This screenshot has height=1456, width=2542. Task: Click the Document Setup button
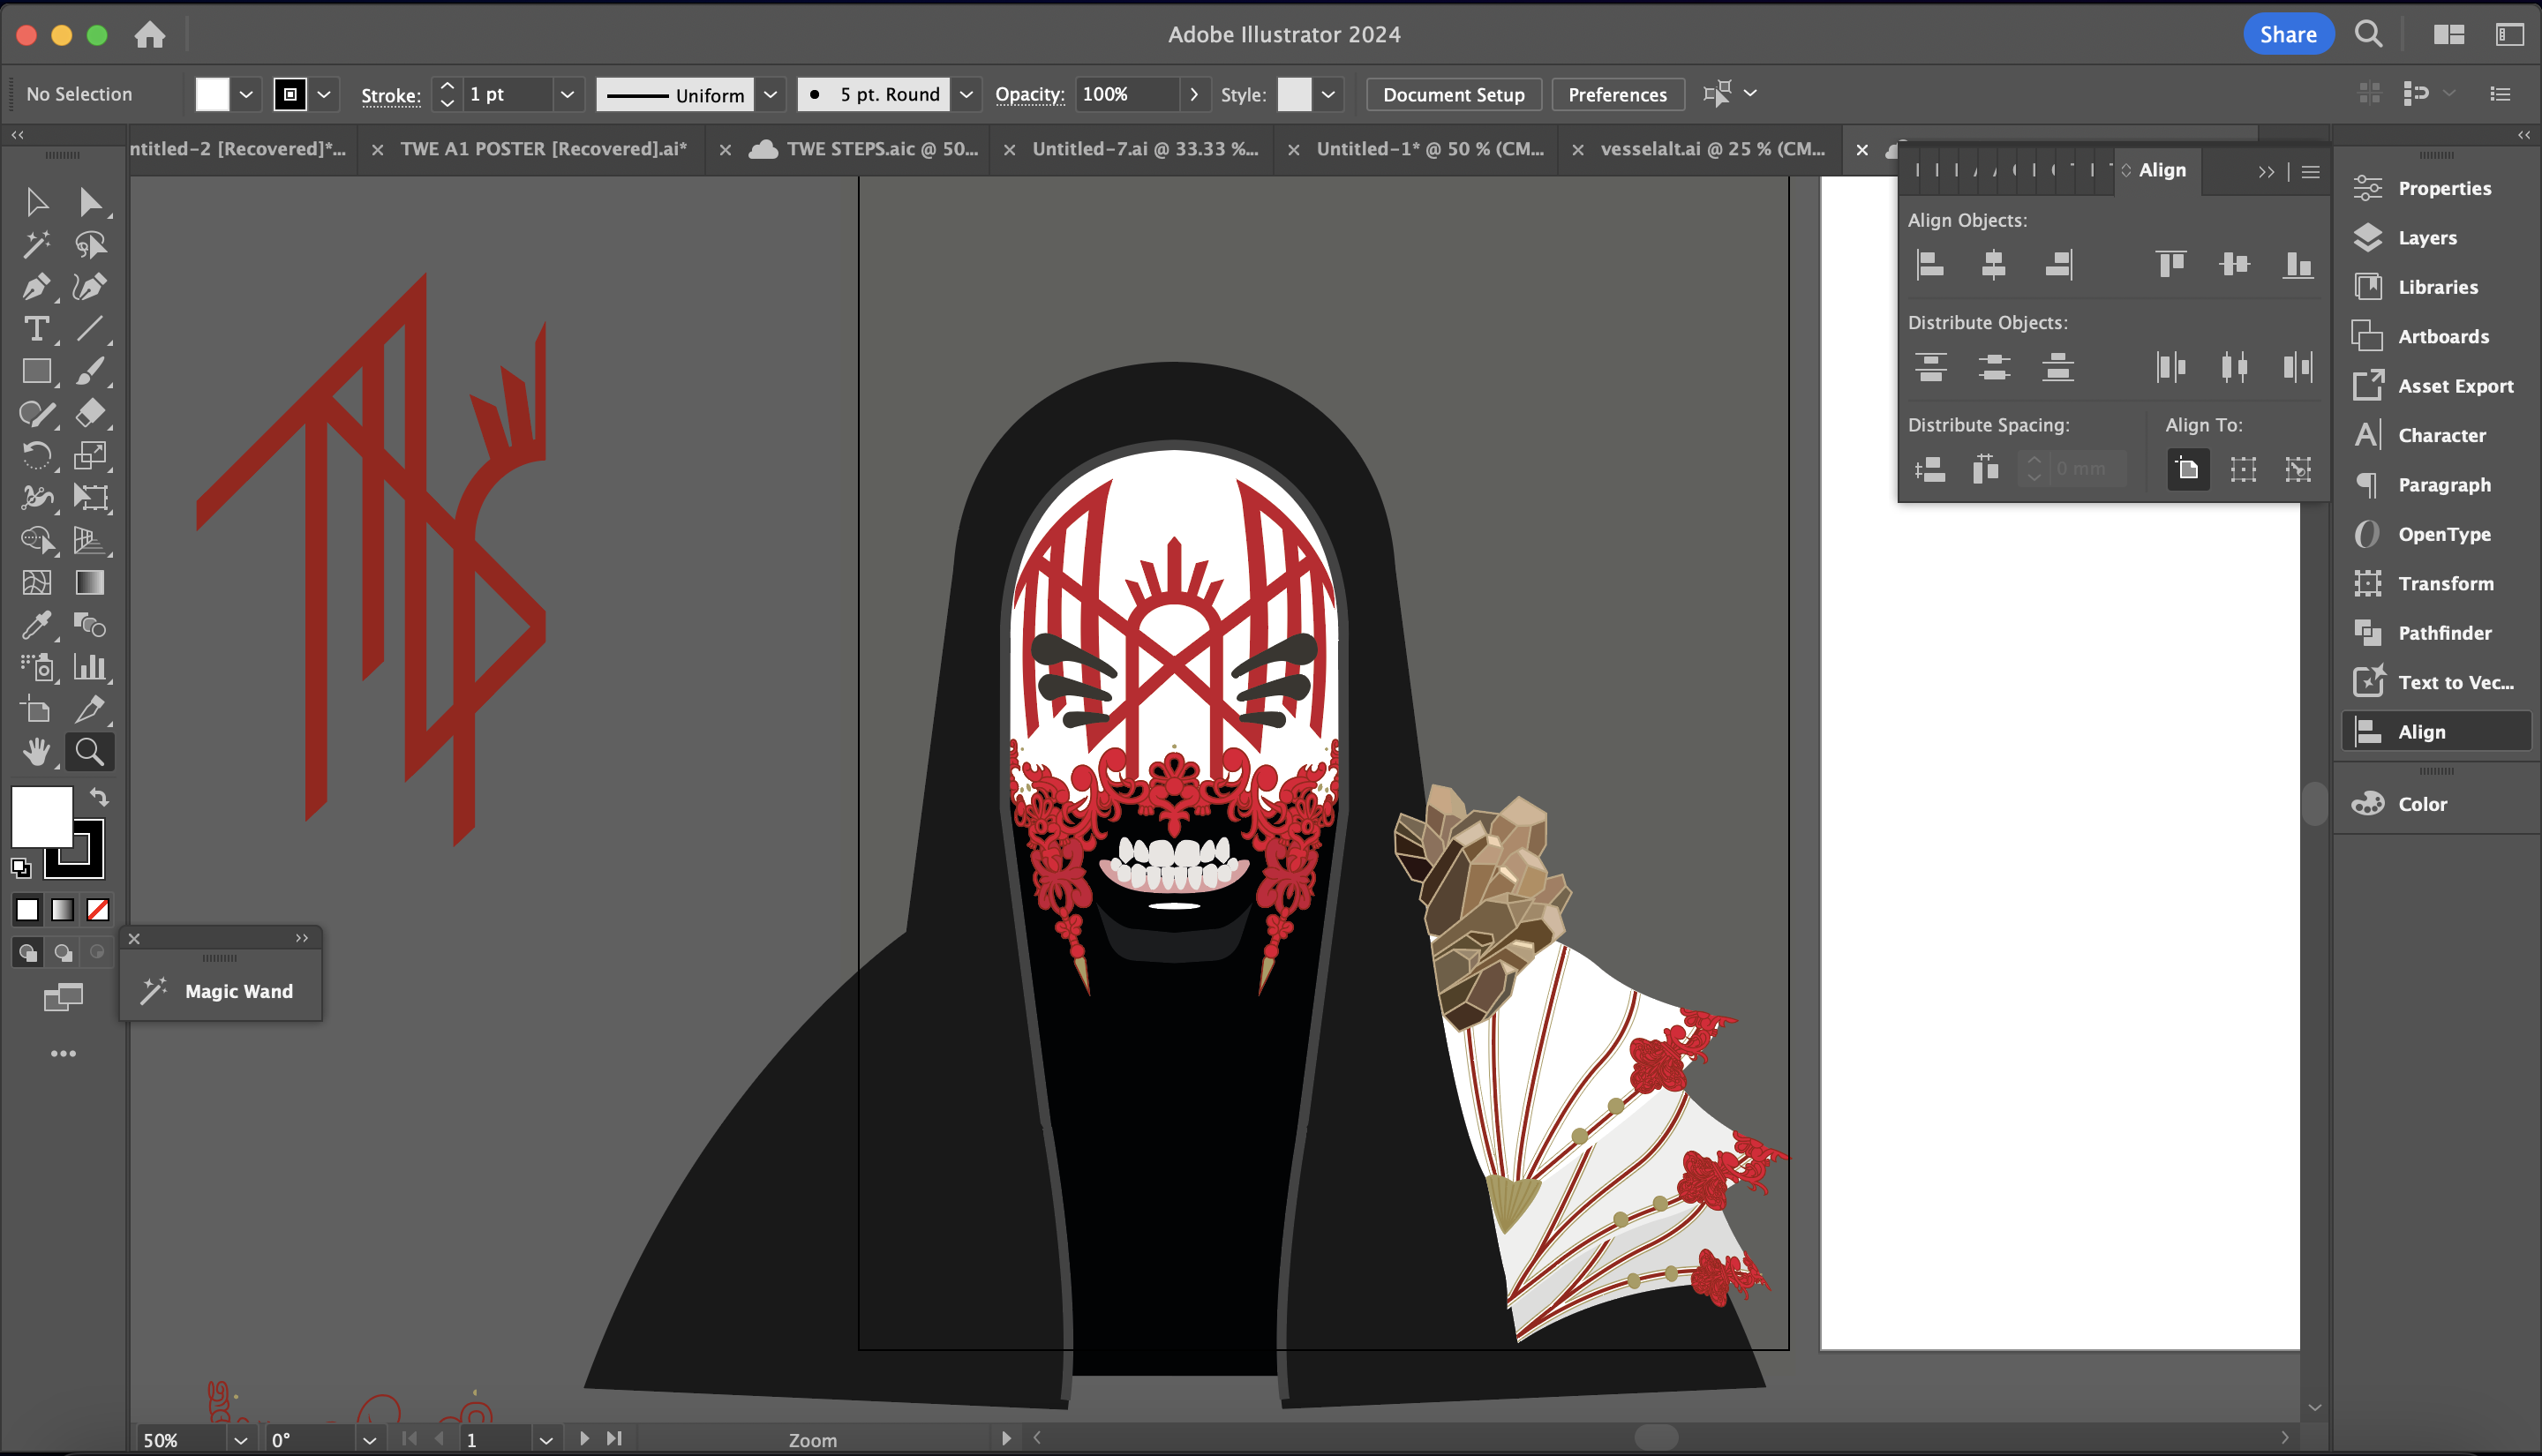point(1453,94)
